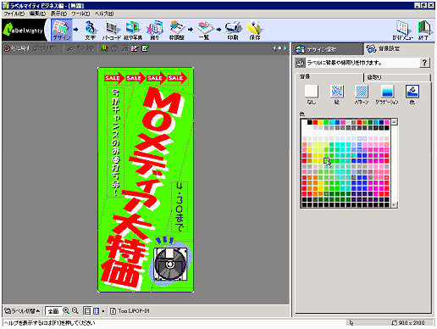Choose パターン pattern background option
The height and width of the screenshot is (329, 437).
(x=362, y=95)
